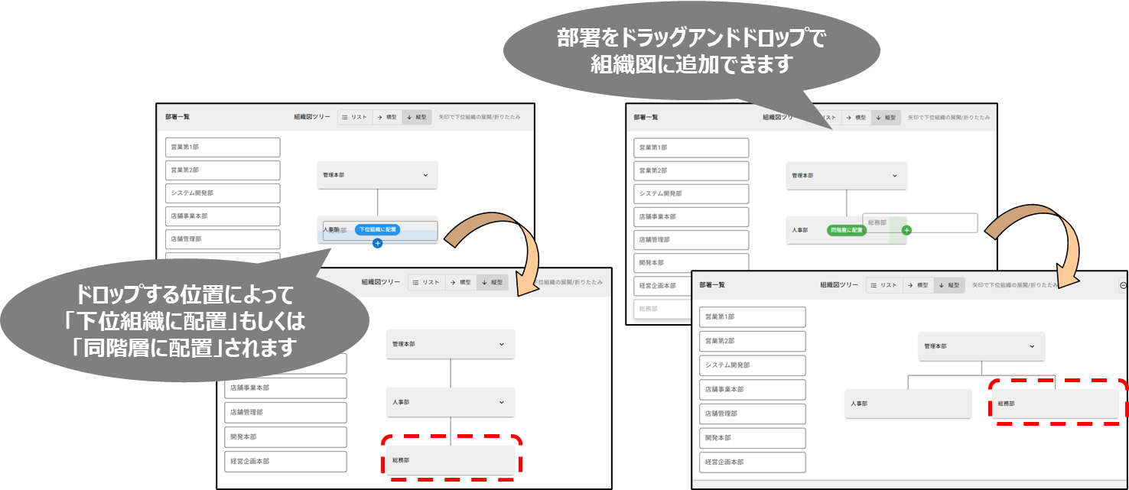Click 横型 arrow icon where 総務部 is below 人事部
This screenshot has height=490, width=1129.
pos(453,283)
